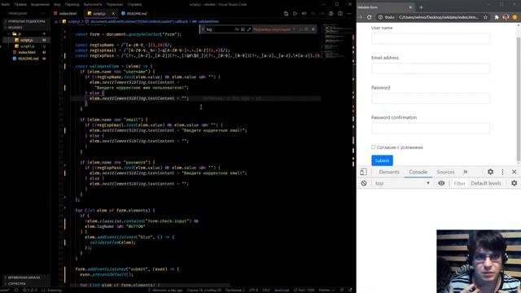The image size is (521, 293).
Task: Open the Терминал menu
Action: (115, 4)
